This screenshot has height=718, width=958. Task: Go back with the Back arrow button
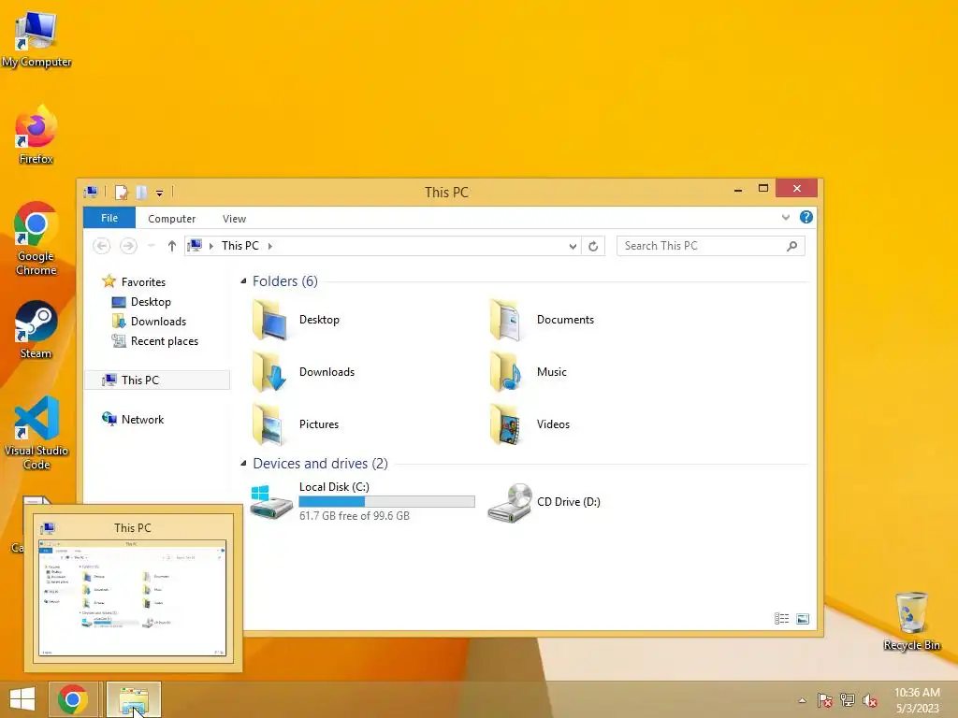point(101,246)
